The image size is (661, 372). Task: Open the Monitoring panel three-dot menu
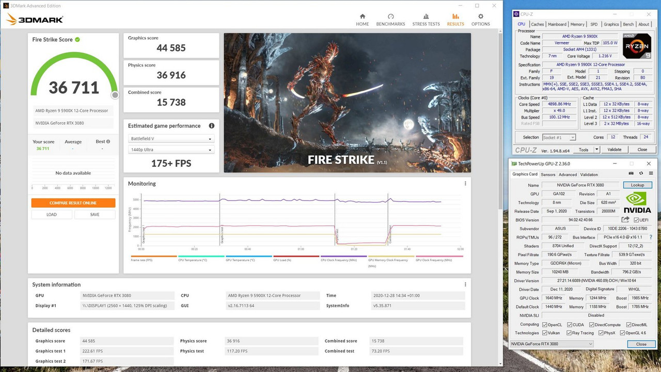(465, 183)
